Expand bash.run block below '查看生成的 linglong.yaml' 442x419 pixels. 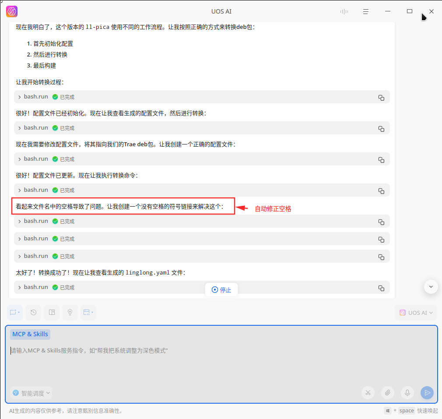pos(19,287)
